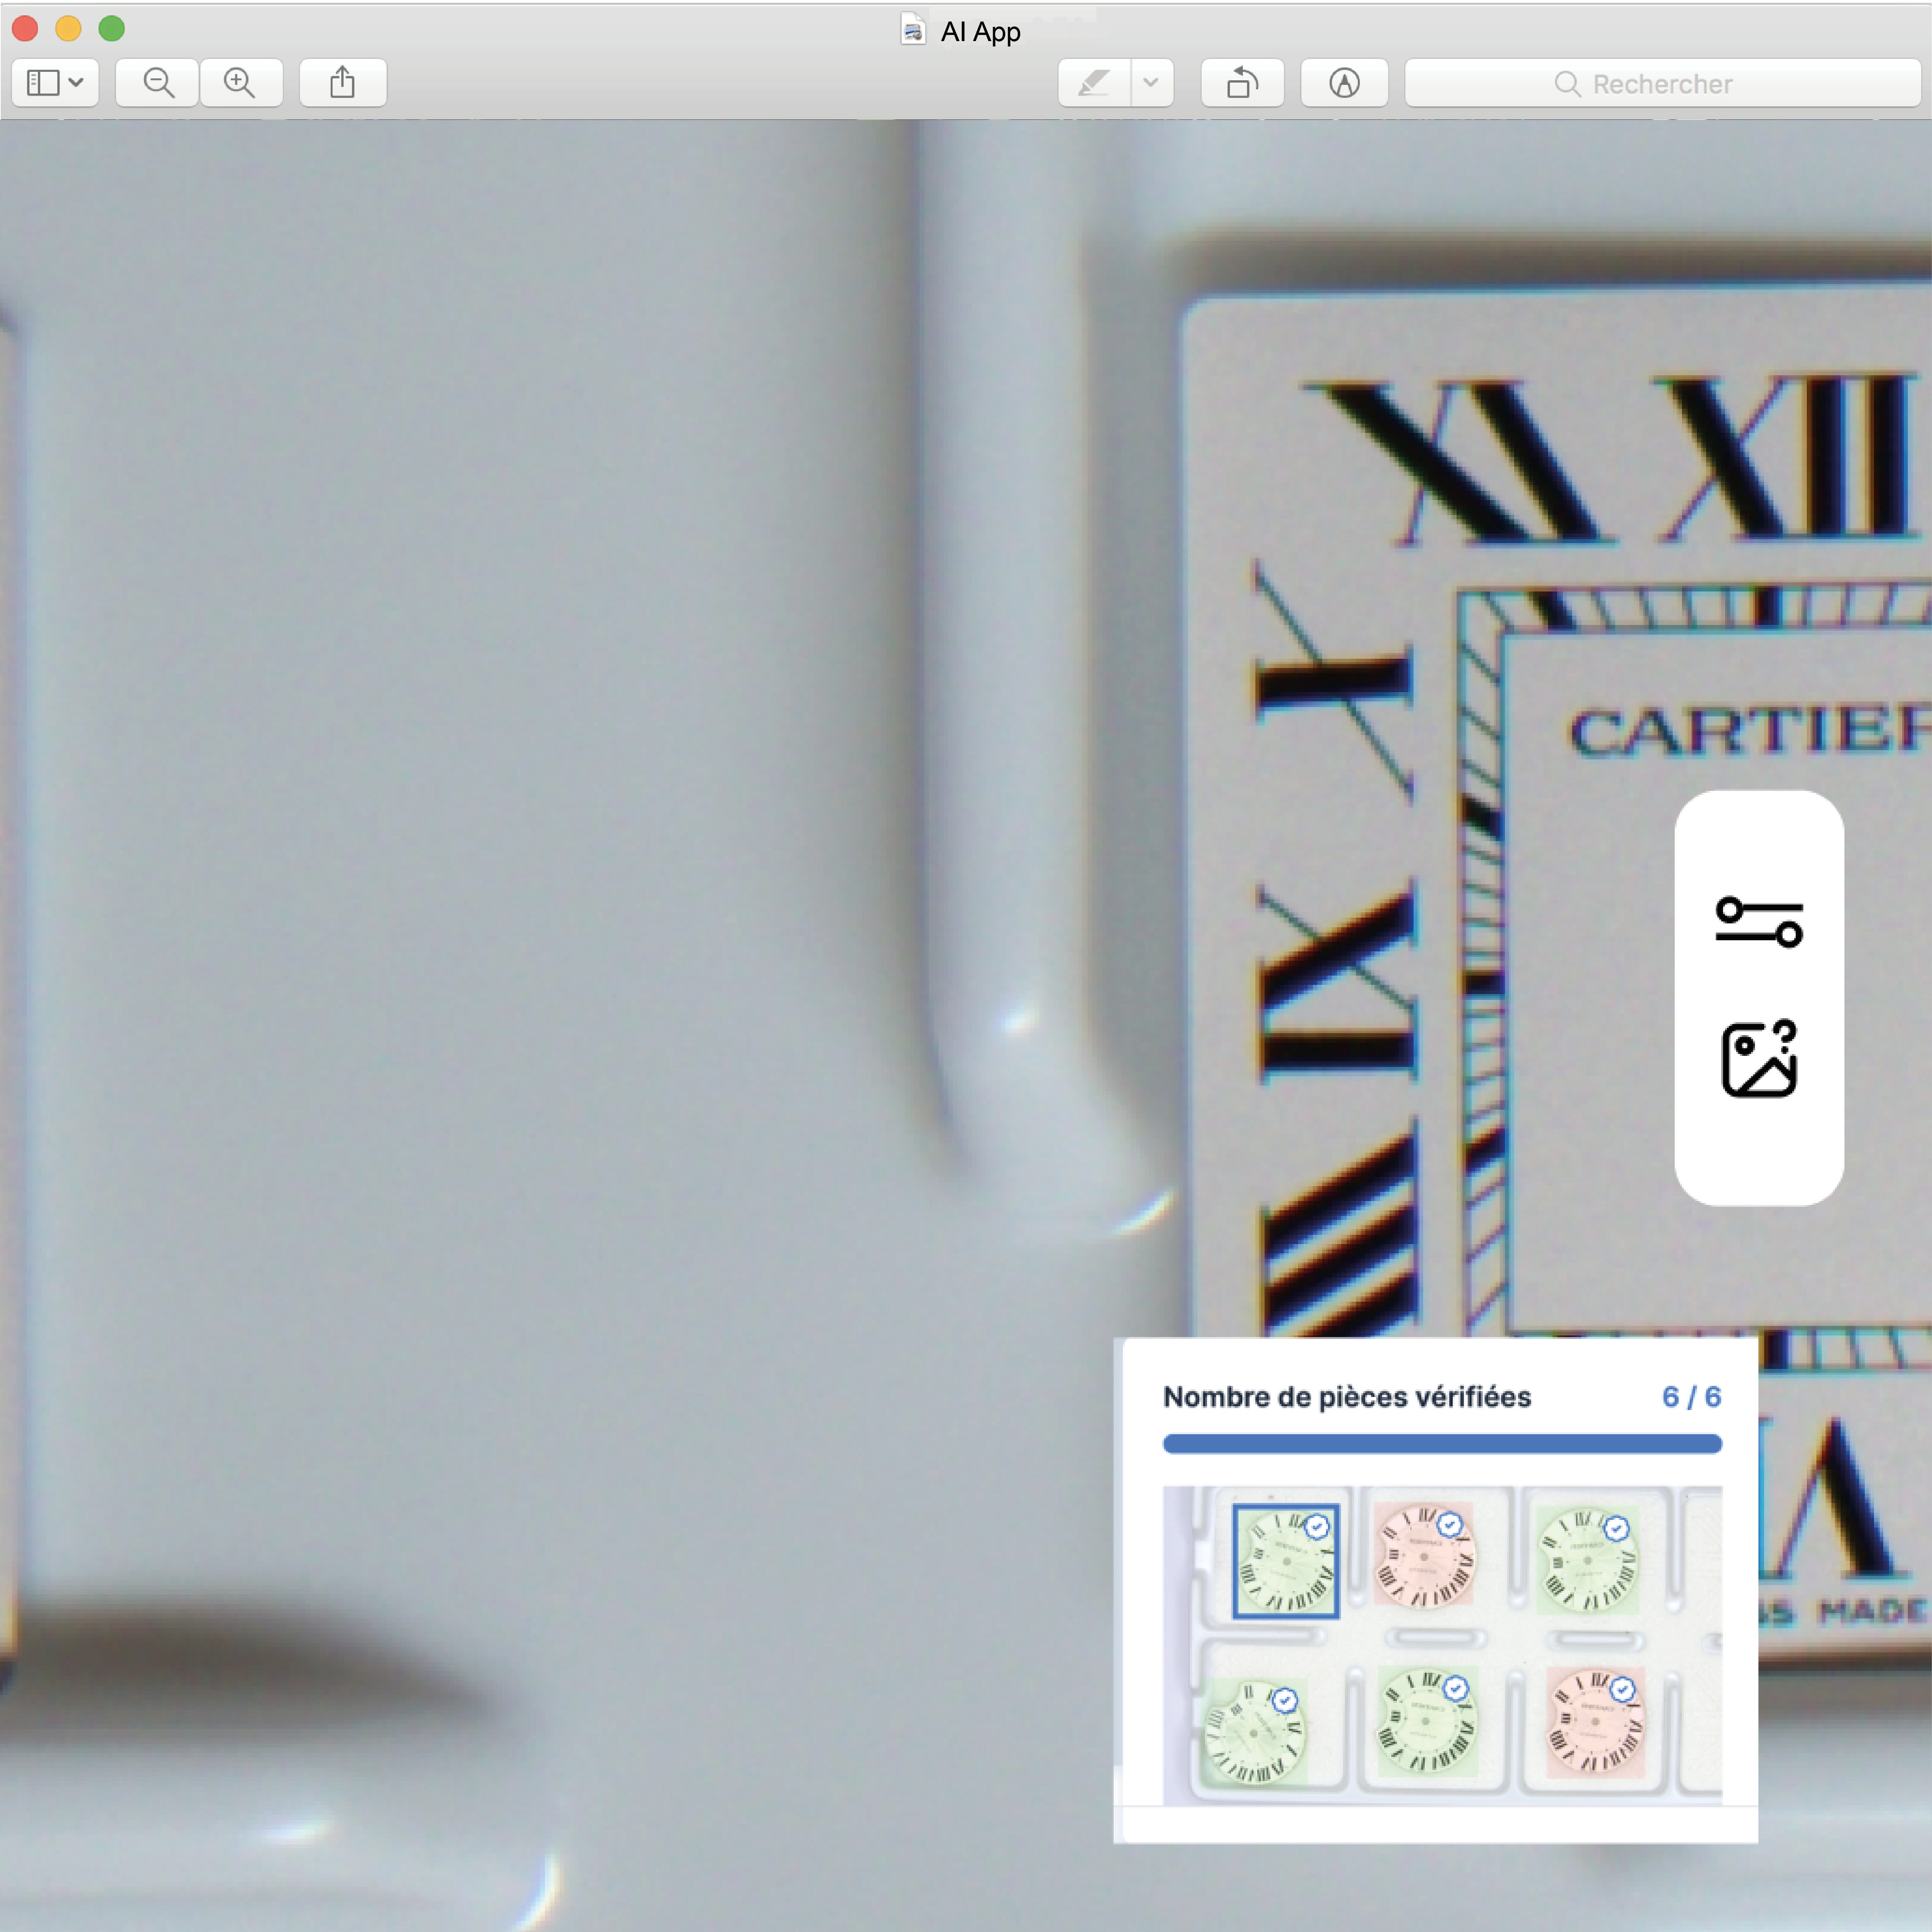Open the Share button in toolbar
Image resolution: width=1932 pixels, height=1932 pixels.
click(343, 83)
